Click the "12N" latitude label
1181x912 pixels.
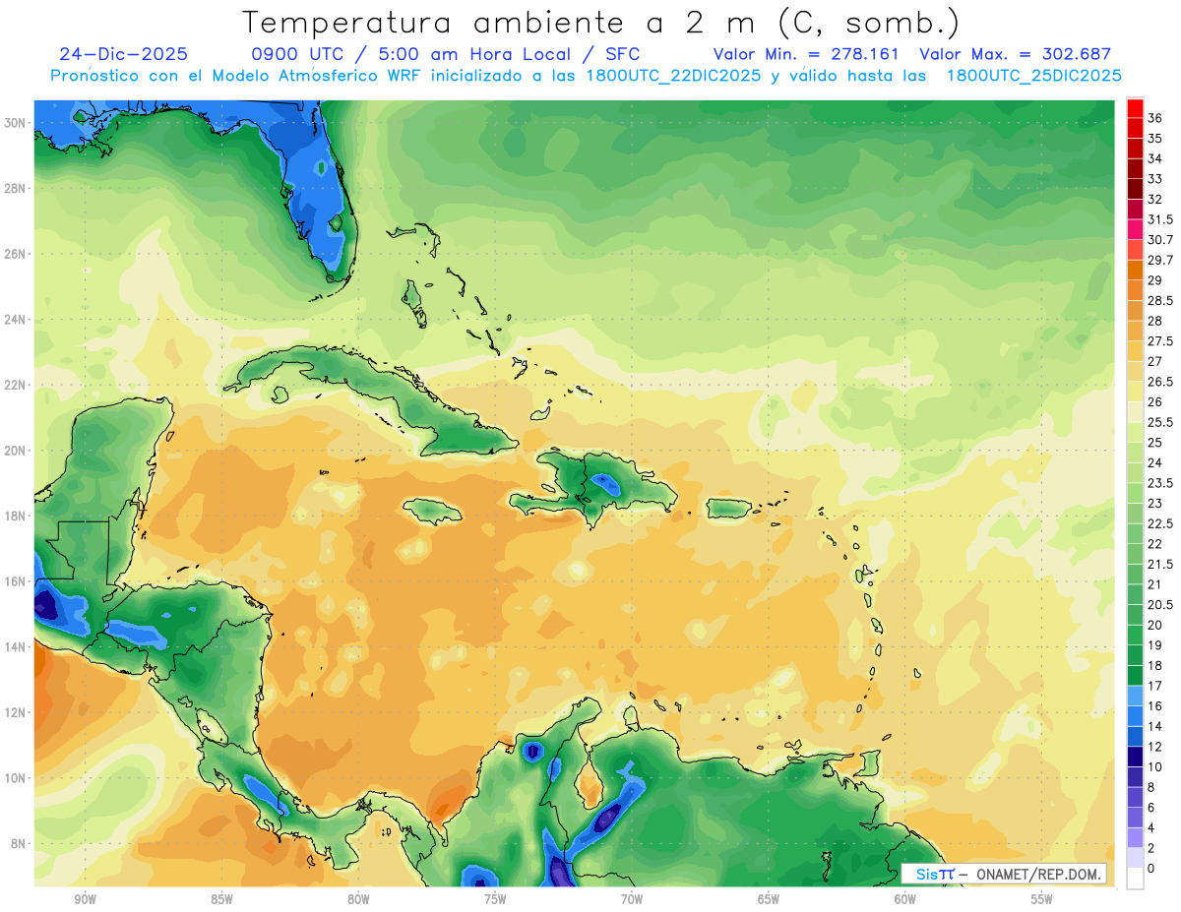[16, 712]
